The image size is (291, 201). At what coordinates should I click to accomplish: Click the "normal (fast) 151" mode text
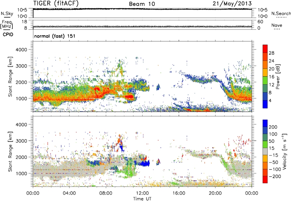pos(55,36)
